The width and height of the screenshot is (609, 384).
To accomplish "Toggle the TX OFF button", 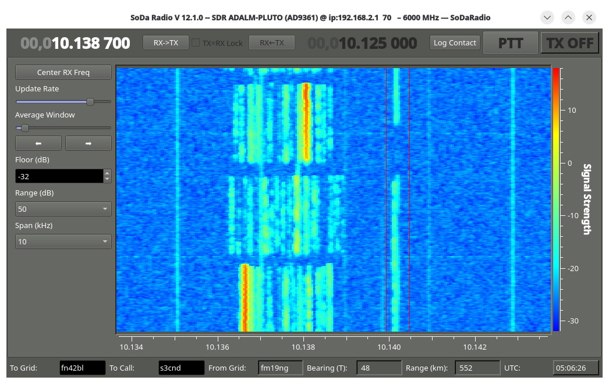I will tap(570, 42).
